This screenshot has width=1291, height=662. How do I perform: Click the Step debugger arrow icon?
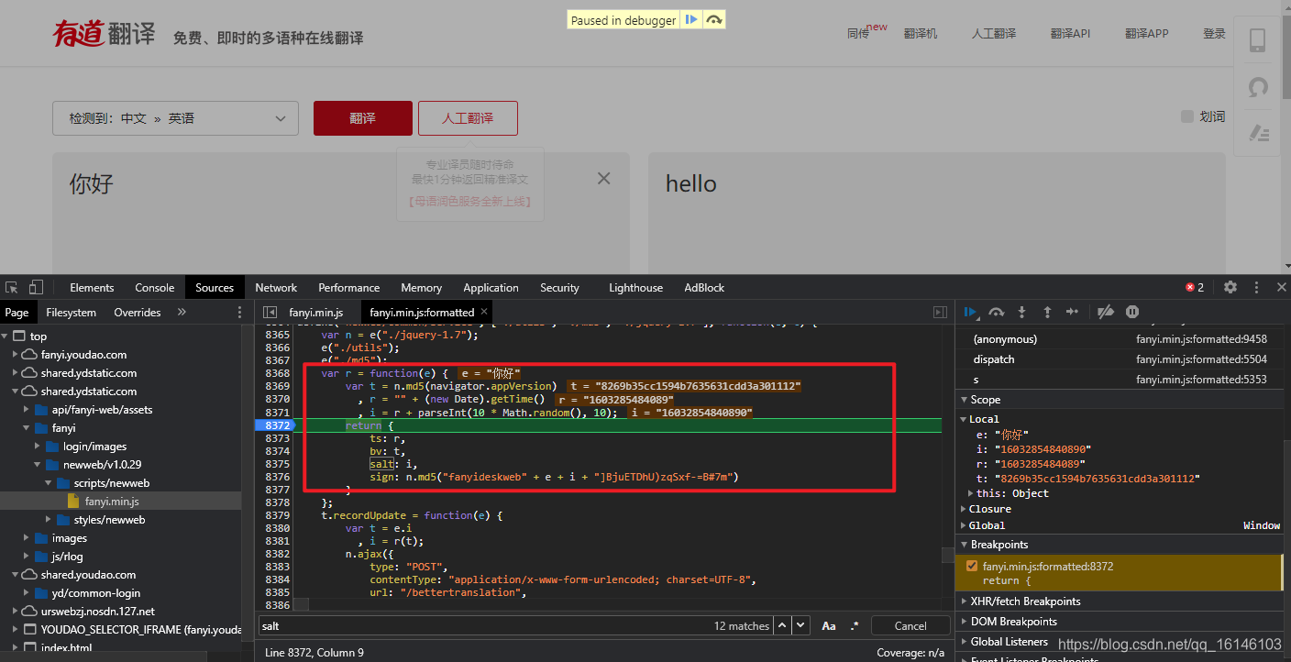click(x=1072, y=312)
